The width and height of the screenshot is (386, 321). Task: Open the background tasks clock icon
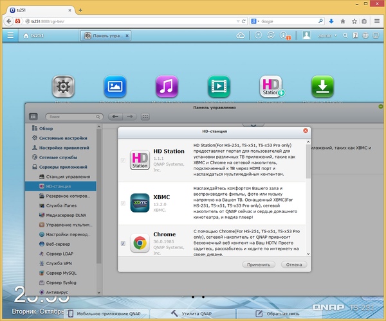click(x=258, y=35)
